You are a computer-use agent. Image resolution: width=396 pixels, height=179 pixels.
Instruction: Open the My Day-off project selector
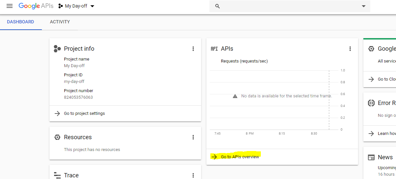pos(76,6)
